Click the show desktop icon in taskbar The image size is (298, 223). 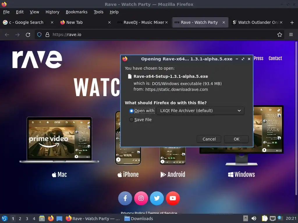click(59, 219)
